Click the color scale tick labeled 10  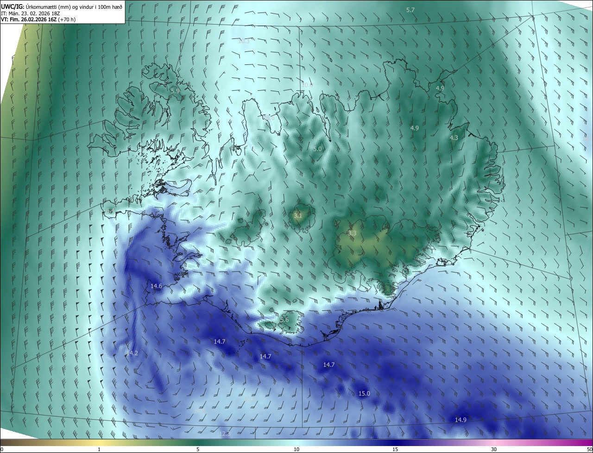pos(296,449)
